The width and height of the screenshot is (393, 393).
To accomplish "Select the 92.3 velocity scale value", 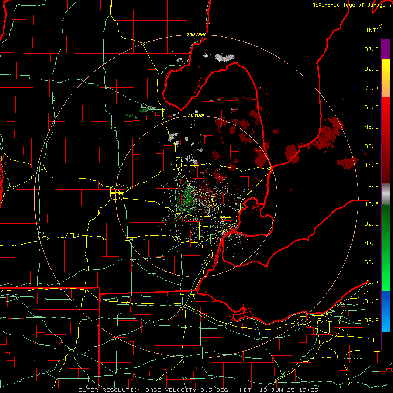I will (372, 69).
